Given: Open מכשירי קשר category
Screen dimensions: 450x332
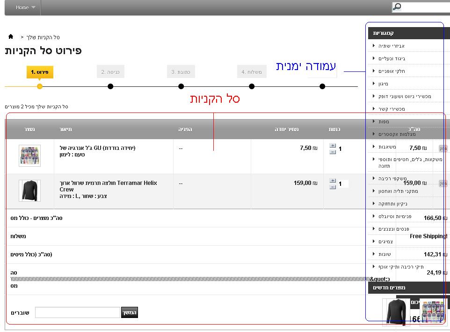Looking at the screenshot, I should [392, 109].
